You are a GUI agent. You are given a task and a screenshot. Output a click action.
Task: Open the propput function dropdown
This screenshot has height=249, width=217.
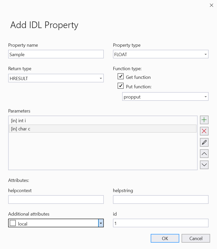point(165,96)
